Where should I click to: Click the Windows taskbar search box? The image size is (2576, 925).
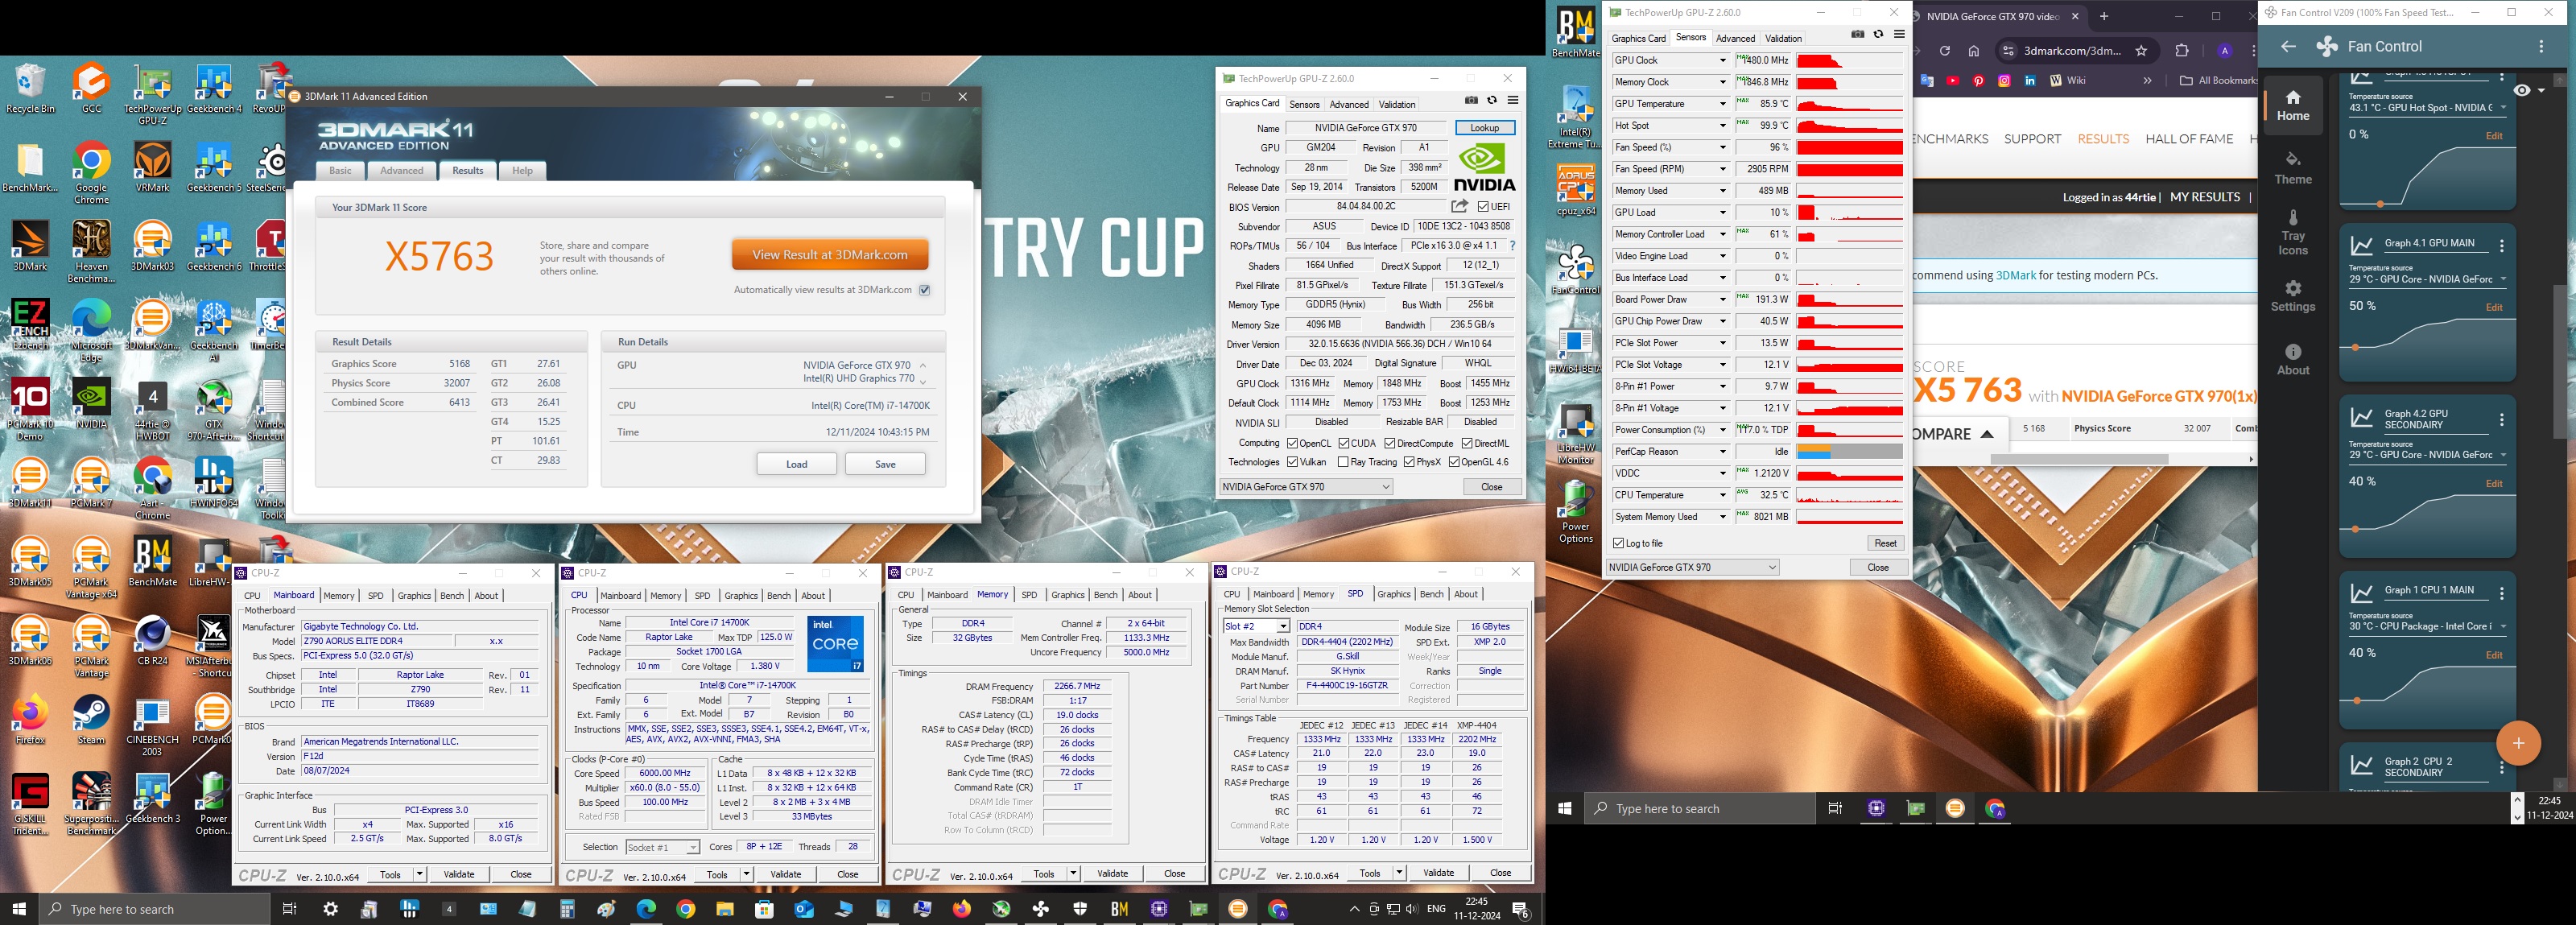tap(155, 909)
